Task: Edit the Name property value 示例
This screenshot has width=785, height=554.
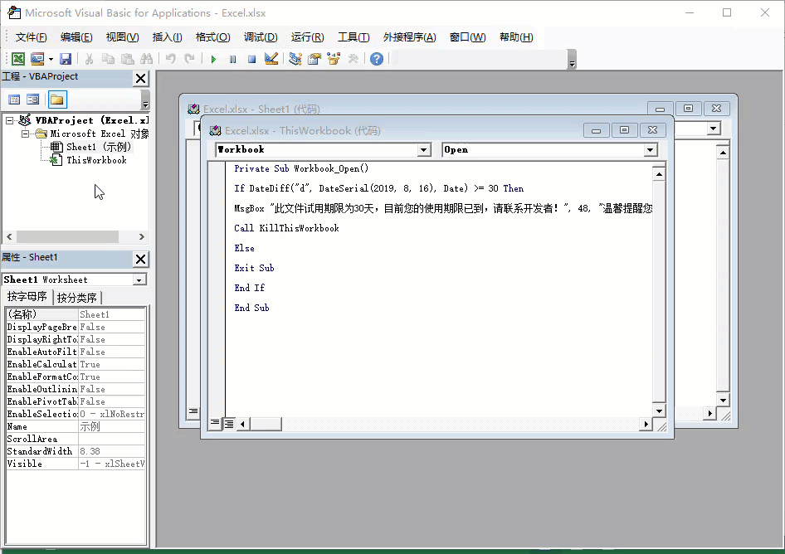Action: 112,426
